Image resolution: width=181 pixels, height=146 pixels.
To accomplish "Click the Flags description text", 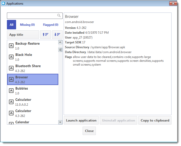I will click(x=118, y=61).
